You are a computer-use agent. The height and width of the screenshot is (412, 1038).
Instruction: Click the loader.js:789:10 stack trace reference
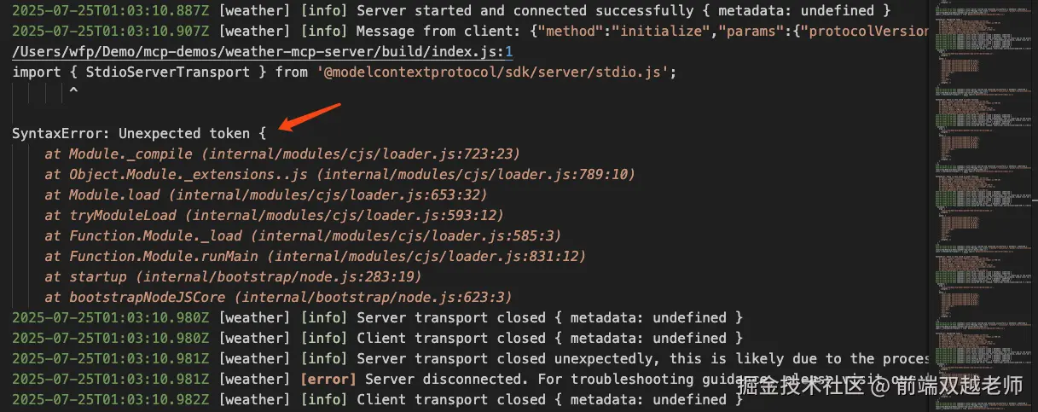coord(480,175)
